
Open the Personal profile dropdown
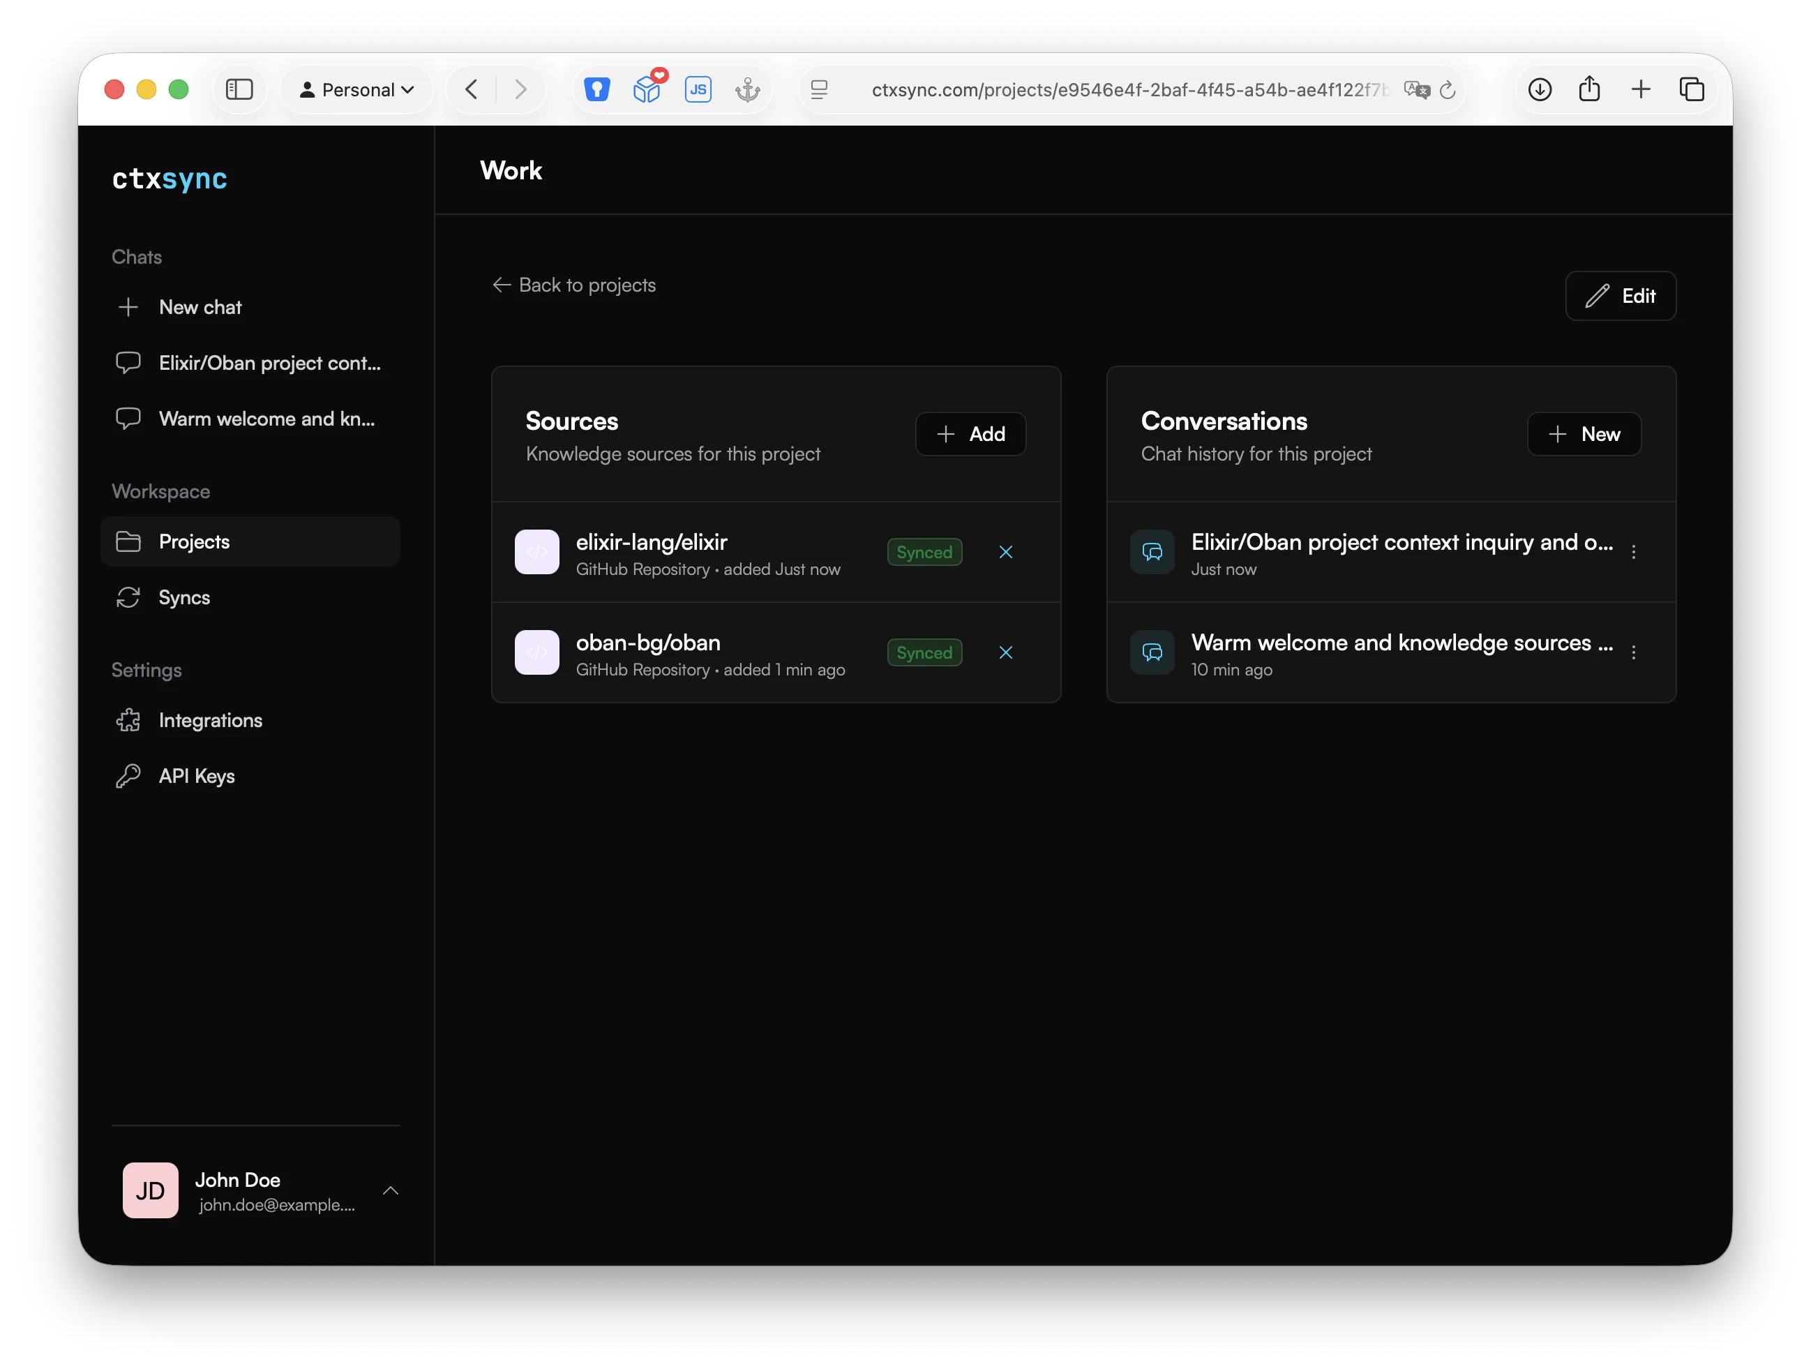357,89
